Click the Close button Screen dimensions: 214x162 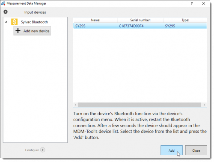coord(196,150)
